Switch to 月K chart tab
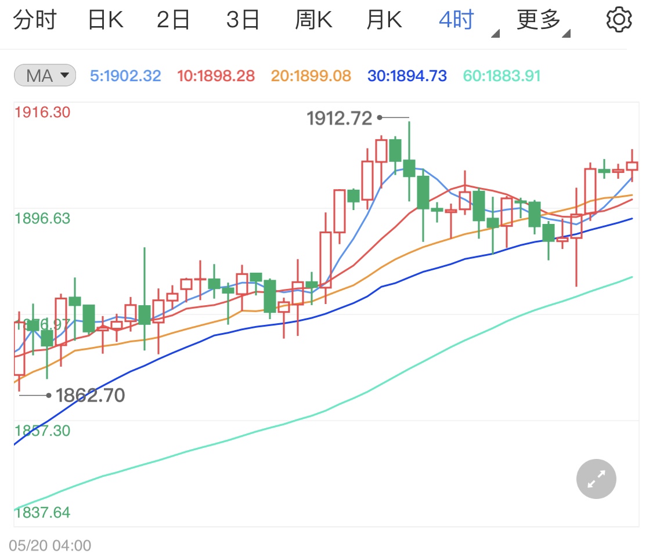 (x=384, y=20)
